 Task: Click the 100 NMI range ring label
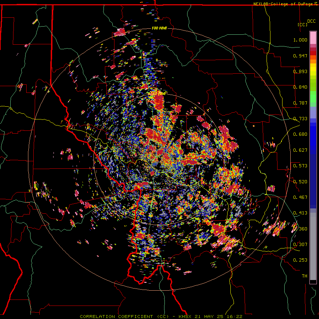click(x=159, y=28)
